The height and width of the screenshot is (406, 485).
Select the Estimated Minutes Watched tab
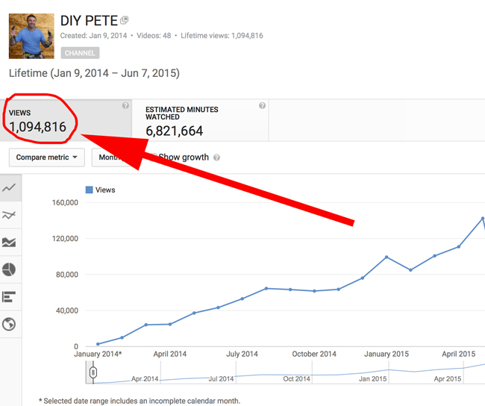pyautogui.click(x=200, y=120)
